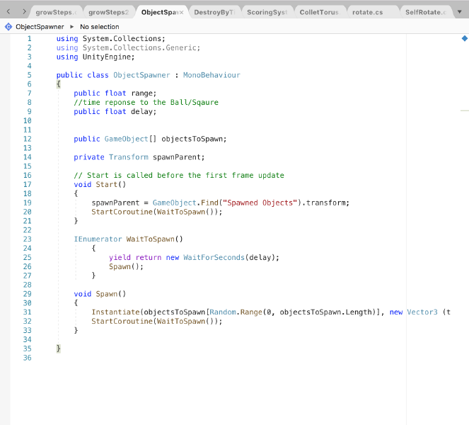Click 'System.Collections.Generic;' on line 2
469x425 pixels.
tap(141, 47)
